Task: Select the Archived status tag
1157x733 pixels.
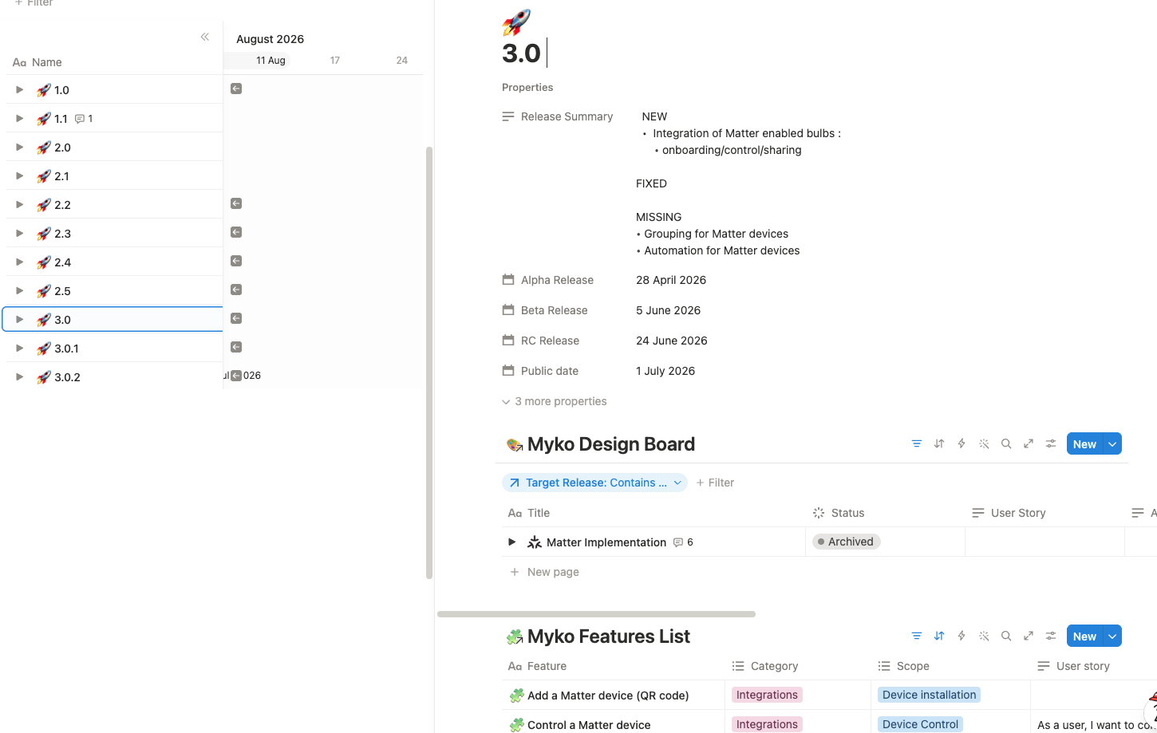Action: click(x=846, y=542)
